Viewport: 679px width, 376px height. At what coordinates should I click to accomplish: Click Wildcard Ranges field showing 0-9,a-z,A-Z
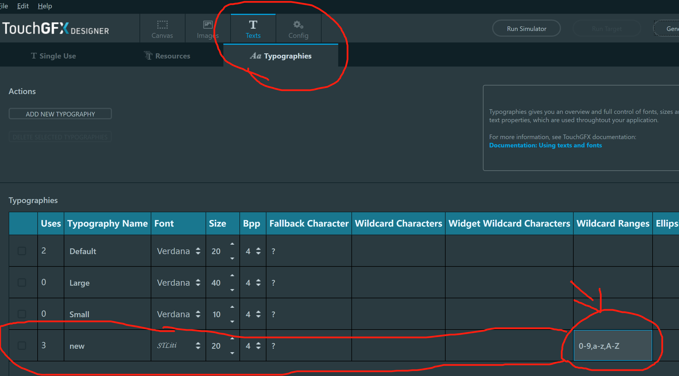point(612,346)
